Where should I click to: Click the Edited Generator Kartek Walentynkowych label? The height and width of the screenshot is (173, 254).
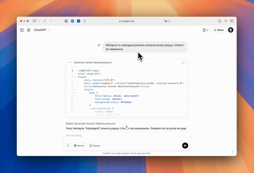pyautogui.click(x=91, y=124)
